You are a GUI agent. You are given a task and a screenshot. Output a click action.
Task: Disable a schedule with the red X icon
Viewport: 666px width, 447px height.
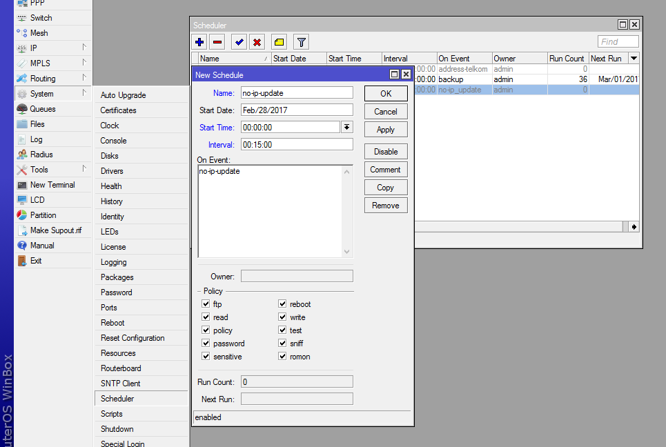pyautogui.click(x=258, y=41)
